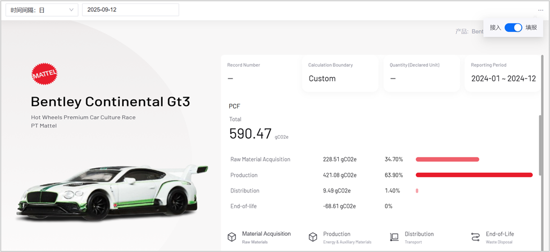The image size is (550, 252).
Task: Click the vertical scrollbar of the details panel
Action: (542, 140)
